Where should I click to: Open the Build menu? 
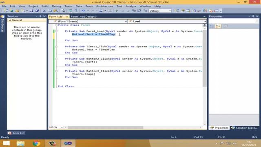point(45,6)
